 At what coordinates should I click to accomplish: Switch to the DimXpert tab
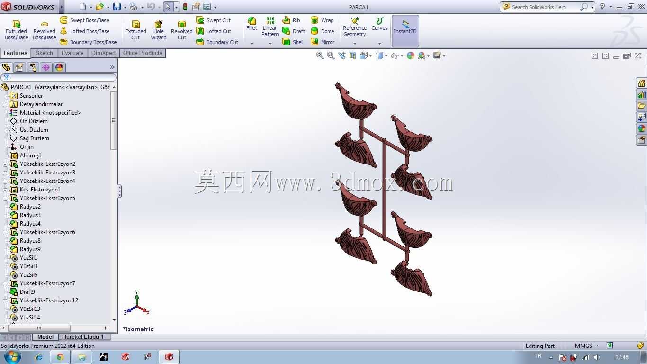point(103,53)
